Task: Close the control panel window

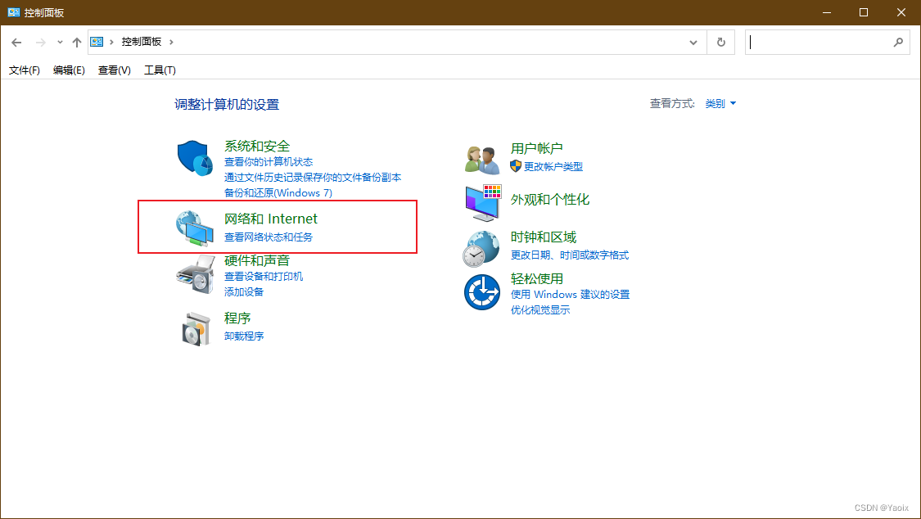Action: click(901, 12)
